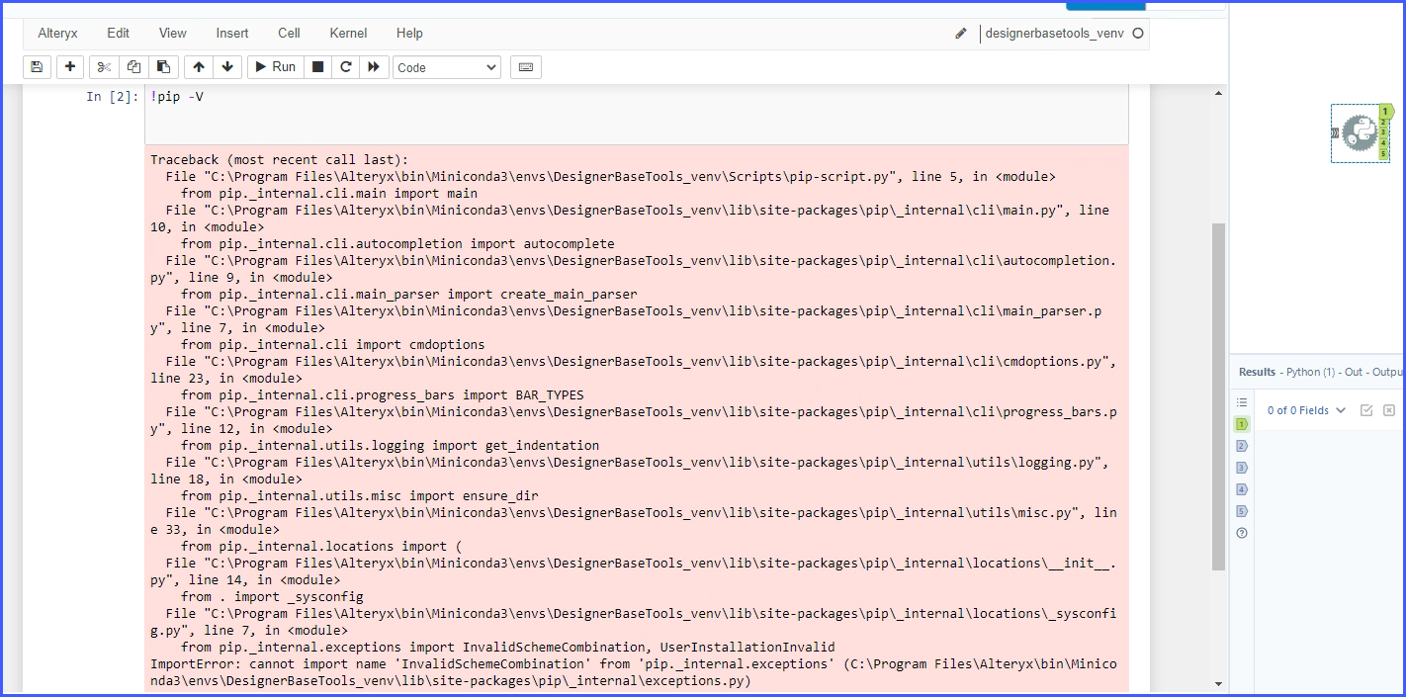This screenshot has width=1406, height=697.
Task: Interrupt the kernel with the stop icon
Action: (317, 67)
